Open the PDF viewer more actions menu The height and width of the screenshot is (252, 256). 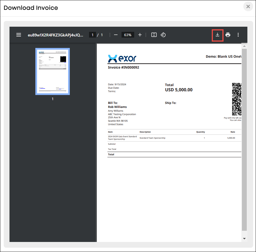[x=238, y=35]
